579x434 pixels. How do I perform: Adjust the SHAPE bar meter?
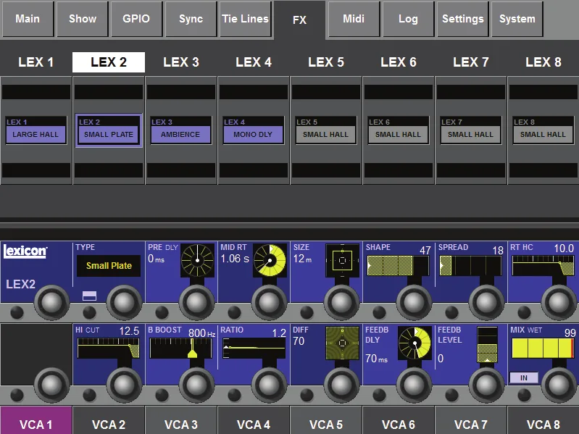point(398,266)
